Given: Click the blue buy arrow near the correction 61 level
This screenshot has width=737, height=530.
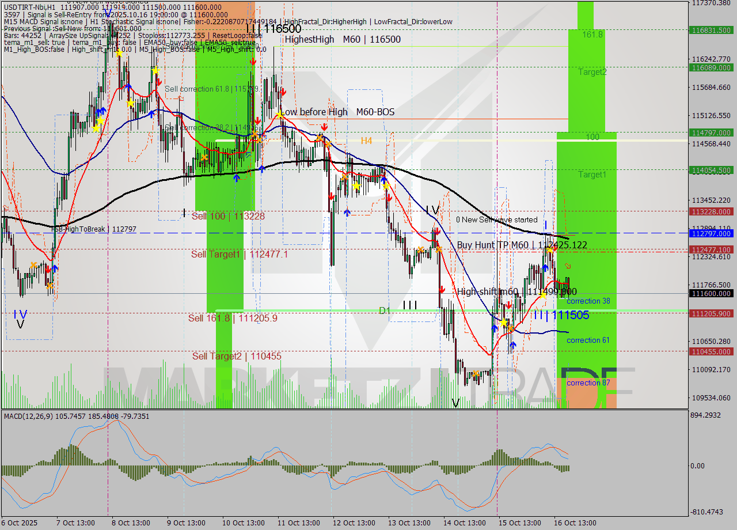Looking at the screenshot, I should 514,344.
